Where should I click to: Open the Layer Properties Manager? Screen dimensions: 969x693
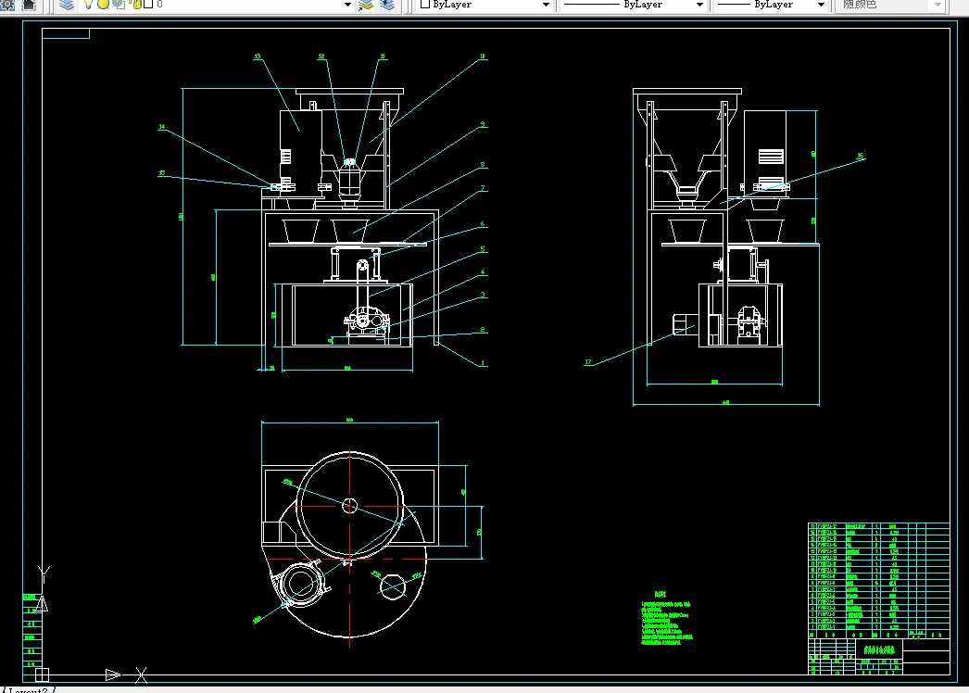point(67,5)
